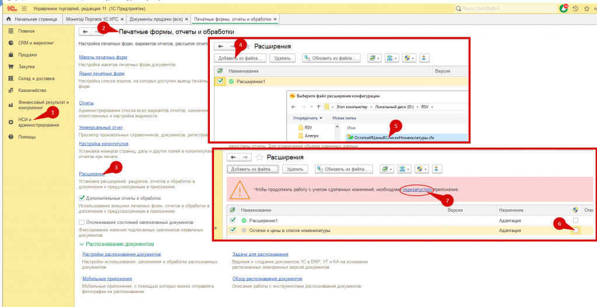Open Казначейство section in the sidebar
The height and width of the screenshot is (307, 597).
pos(32,91)
